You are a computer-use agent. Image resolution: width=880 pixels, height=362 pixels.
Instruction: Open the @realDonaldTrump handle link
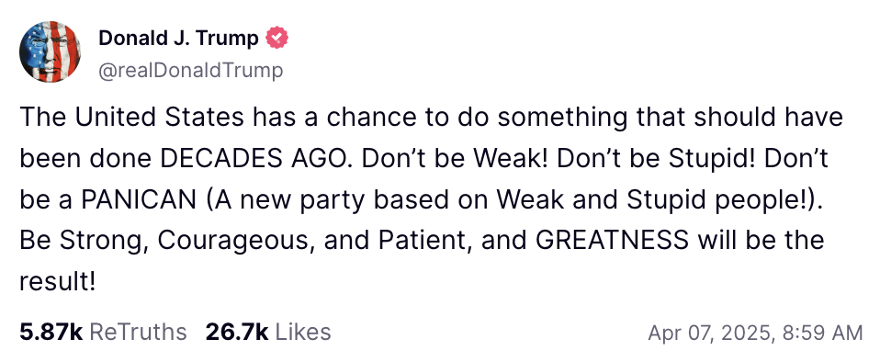[191, 71]
